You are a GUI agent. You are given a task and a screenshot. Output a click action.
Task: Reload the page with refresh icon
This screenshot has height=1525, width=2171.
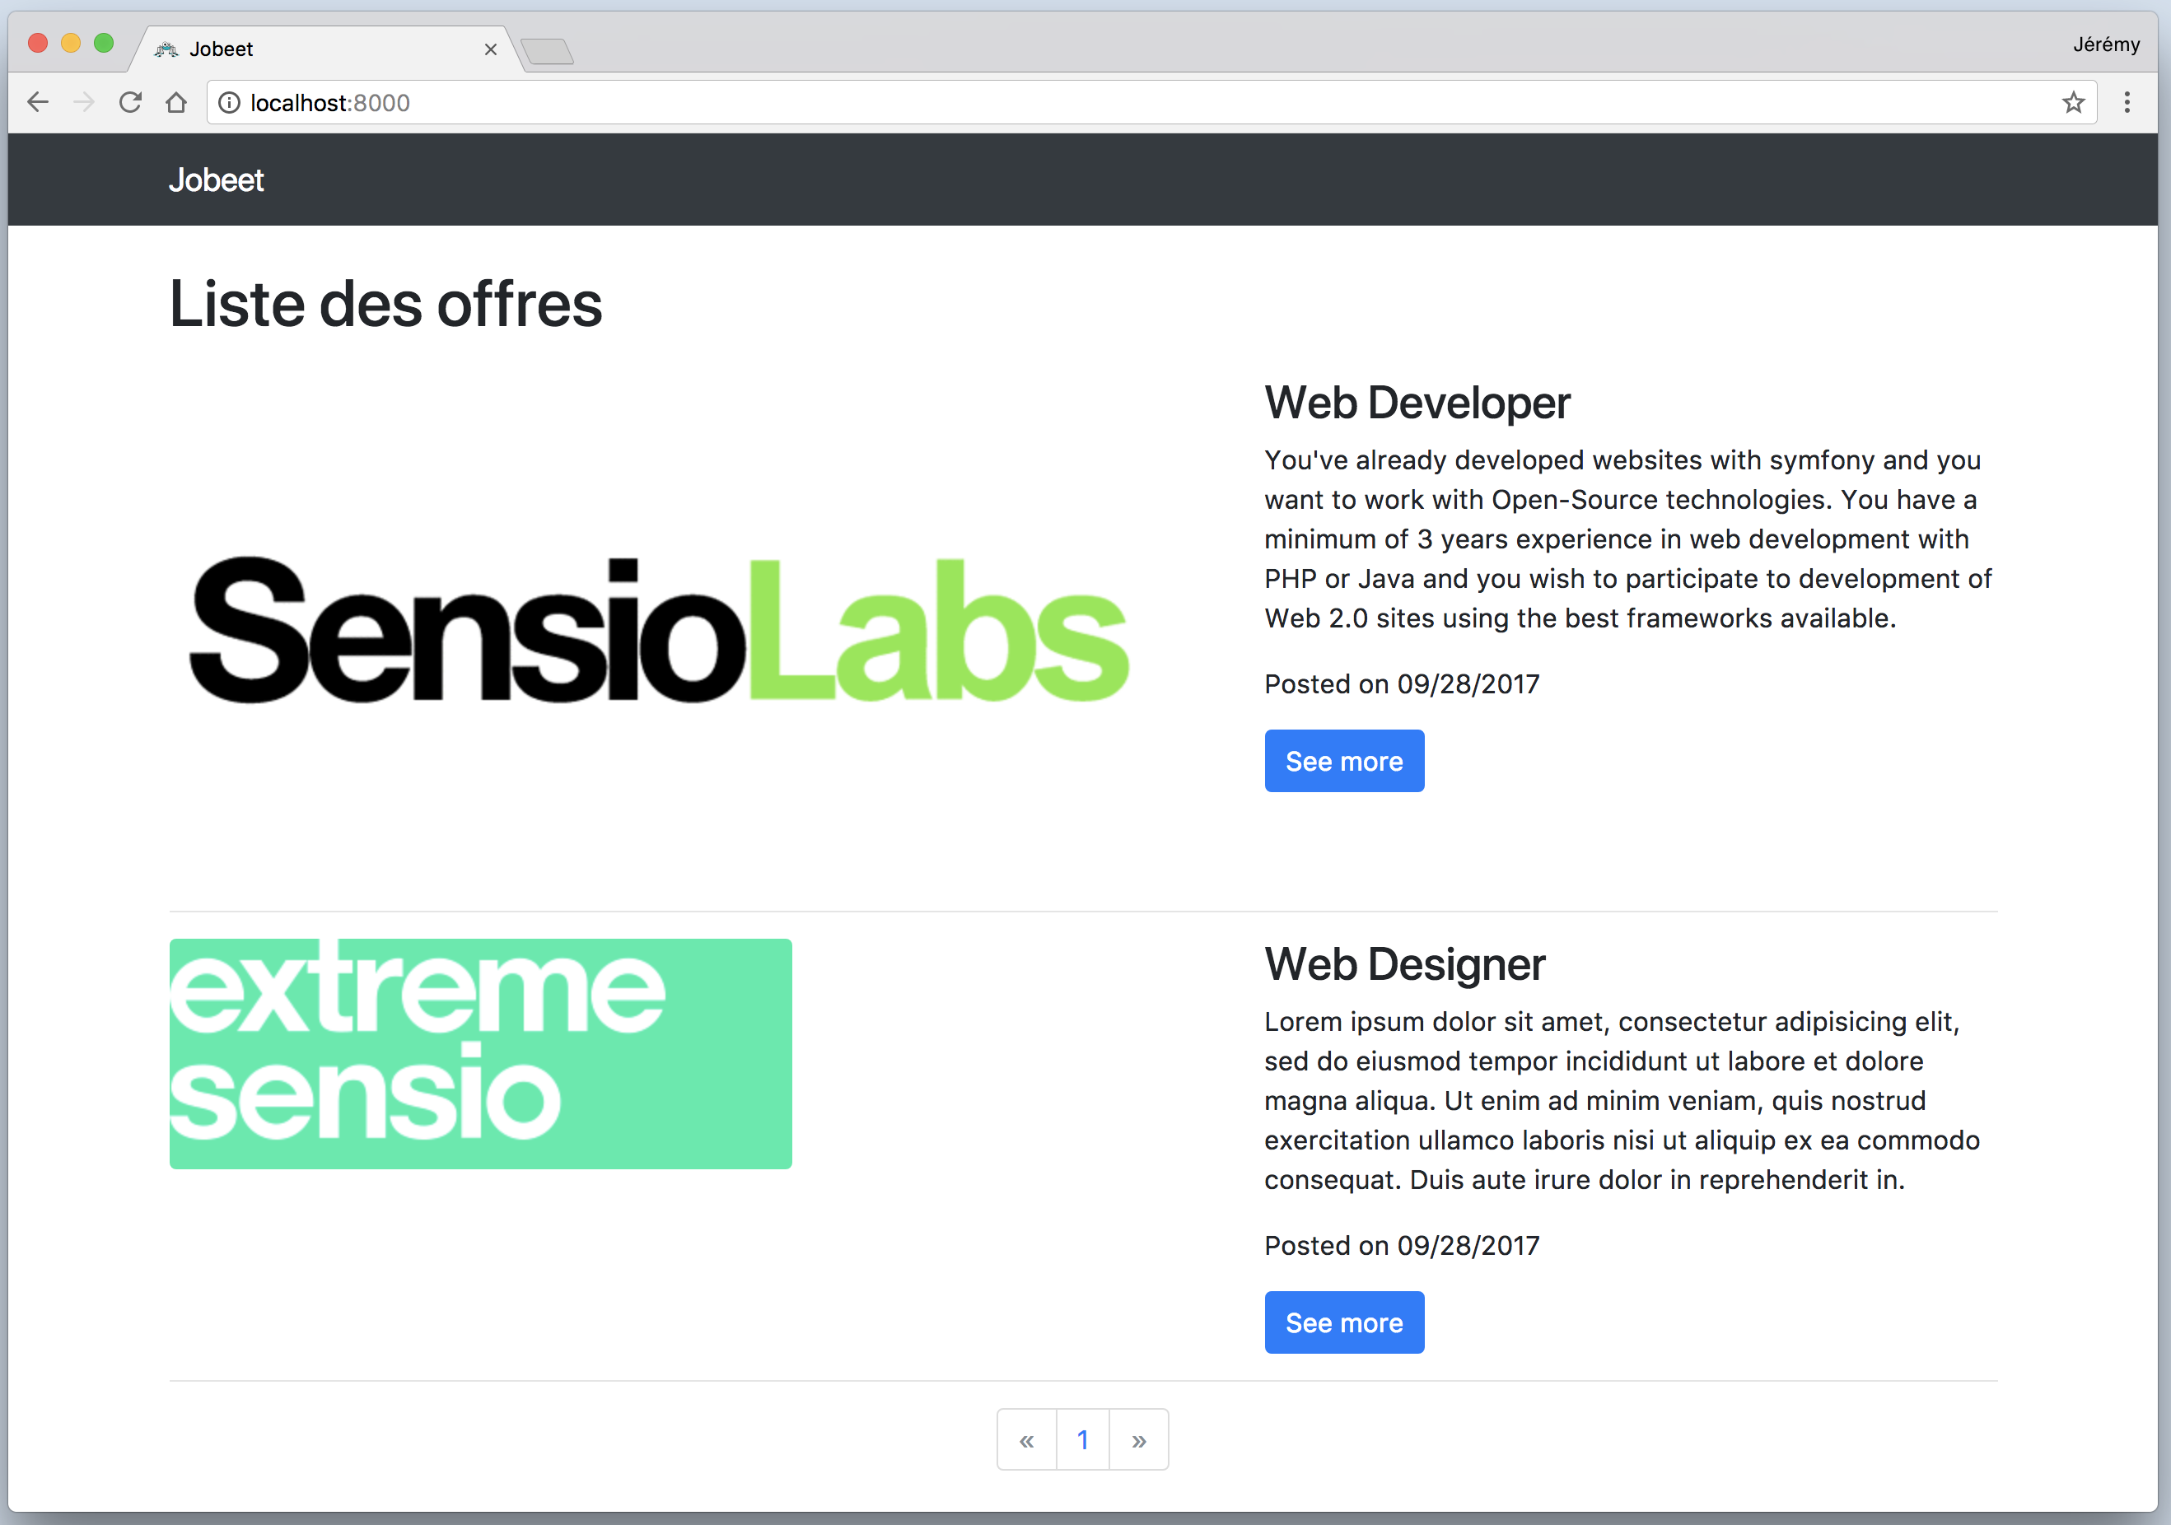[x=130, y=102]
